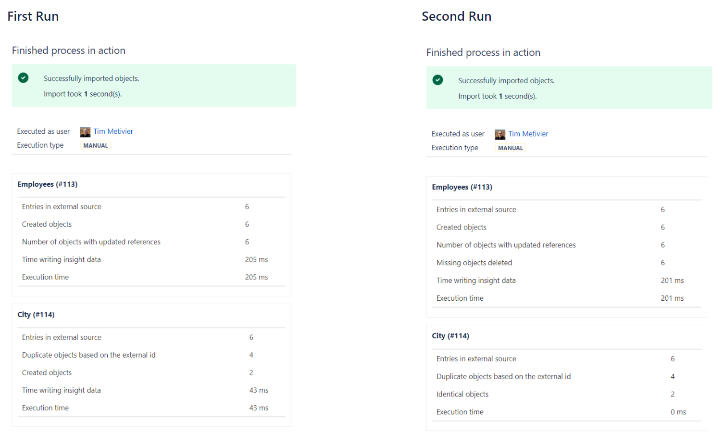Click the Second Run heading
724x447 pixels.
tap(456, 16)
